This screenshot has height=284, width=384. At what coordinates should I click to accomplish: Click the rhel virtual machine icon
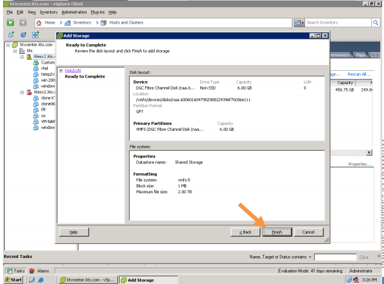point(36,68)
